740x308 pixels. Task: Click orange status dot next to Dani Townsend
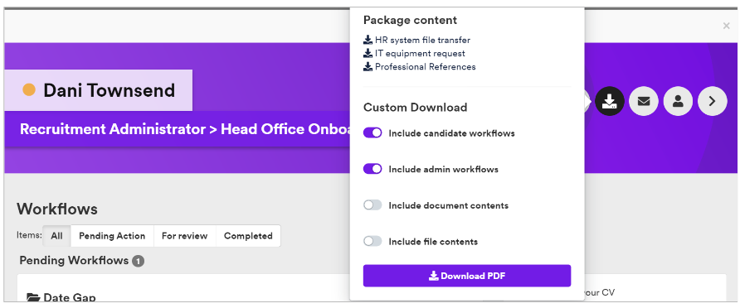(29, 90)
